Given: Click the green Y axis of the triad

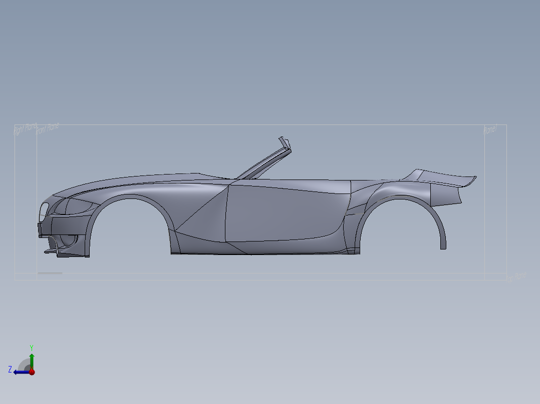Looking at the screenshot, I should click(x=32, y=360).
